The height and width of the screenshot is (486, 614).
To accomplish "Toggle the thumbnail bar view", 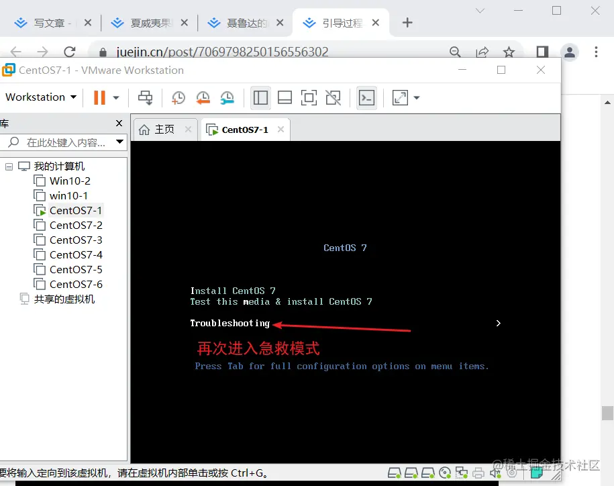I will pyautogui.click(x=285, y=97).
